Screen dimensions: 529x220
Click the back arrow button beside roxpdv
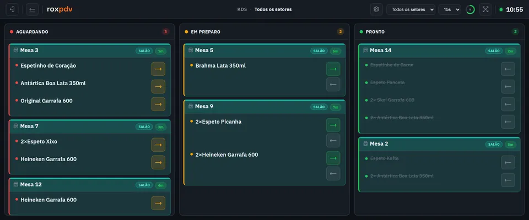(33, 9)
